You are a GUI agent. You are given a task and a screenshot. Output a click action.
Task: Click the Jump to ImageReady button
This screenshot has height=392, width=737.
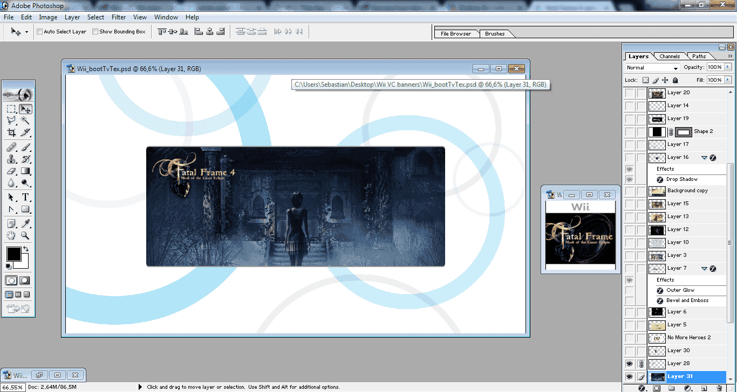(x=18, y=309)
